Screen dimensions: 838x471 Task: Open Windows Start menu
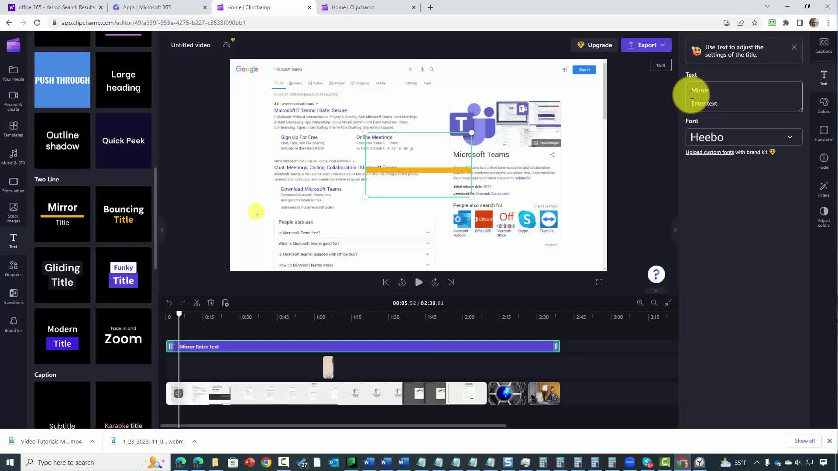click(10, 462)
